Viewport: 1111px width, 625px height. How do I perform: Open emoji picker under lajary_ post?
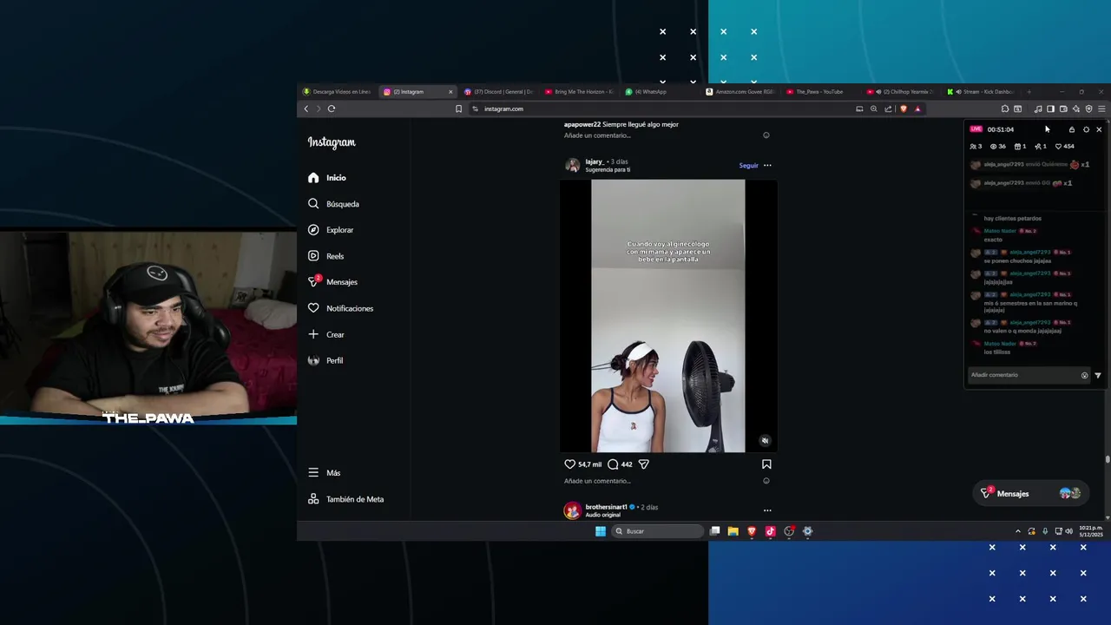(x=766, y=481)
